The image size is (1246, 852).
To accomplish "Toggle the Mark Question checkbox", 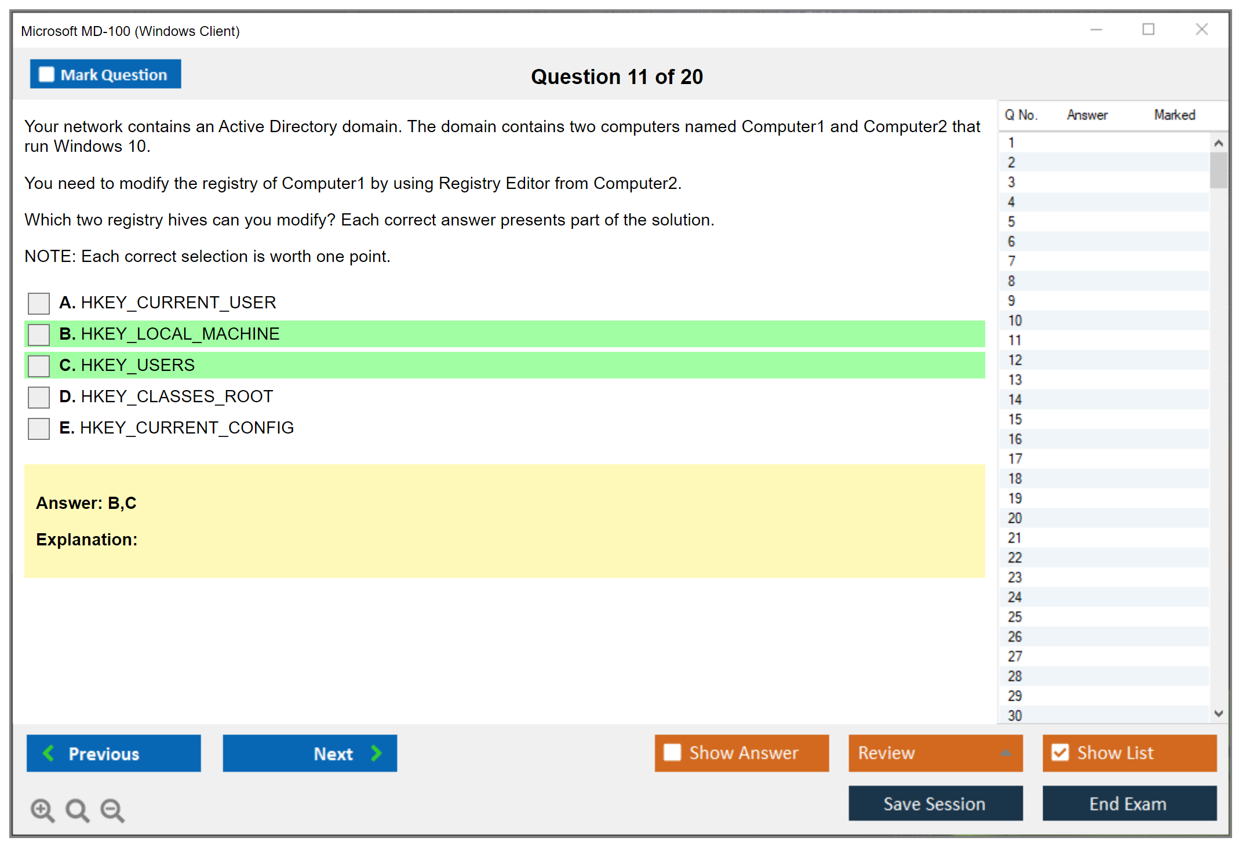I will (46, 75).
